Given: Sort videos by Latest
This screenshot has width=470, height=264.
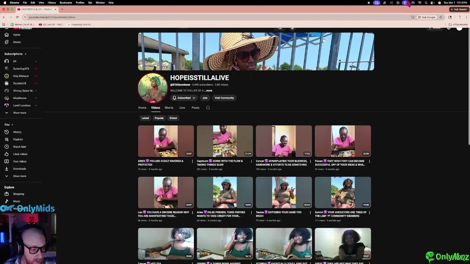Looking at the screenshot, I should (x=145, y=118).
